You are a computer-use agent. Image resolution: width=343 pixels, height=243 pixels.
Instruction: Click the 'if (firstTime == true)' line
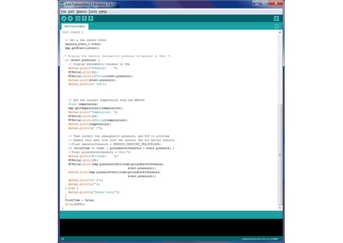(x=121, y=148)
